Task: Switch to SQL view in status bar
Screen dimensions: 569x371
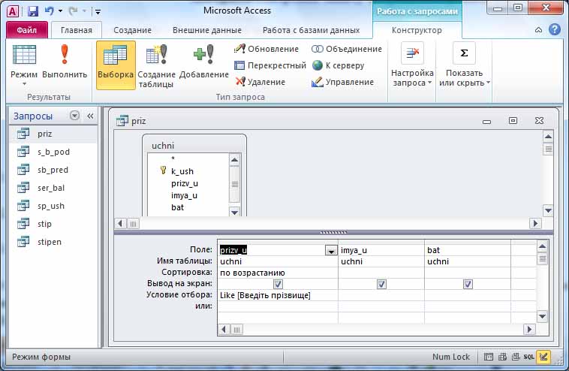Action: 528,357
